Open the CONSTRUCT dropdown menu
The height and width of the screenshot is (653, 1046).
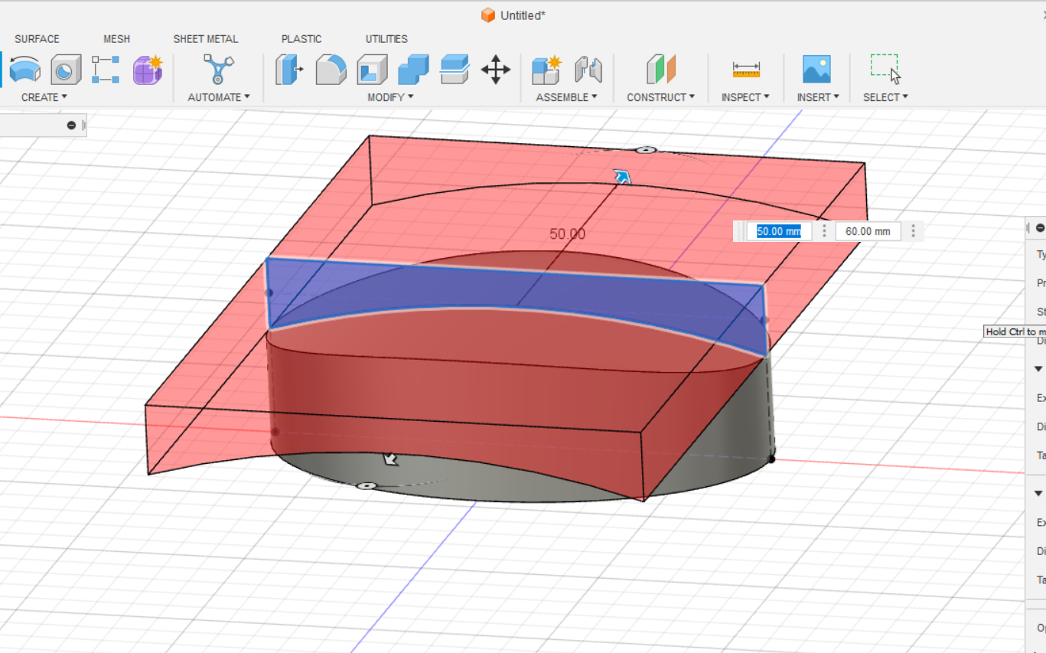click(x=661, y=97)
